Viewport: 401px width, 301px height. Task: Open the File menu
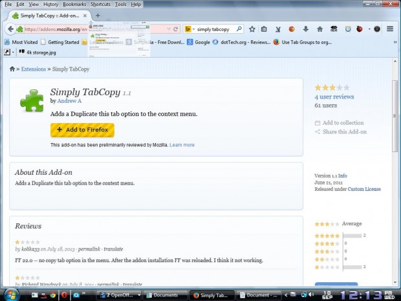8,4
